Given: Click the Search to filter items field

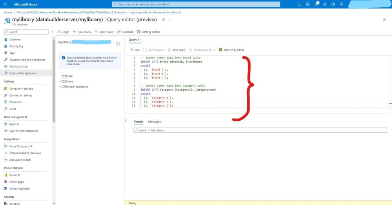Looking at the screenshot, I should coord(260,130).
